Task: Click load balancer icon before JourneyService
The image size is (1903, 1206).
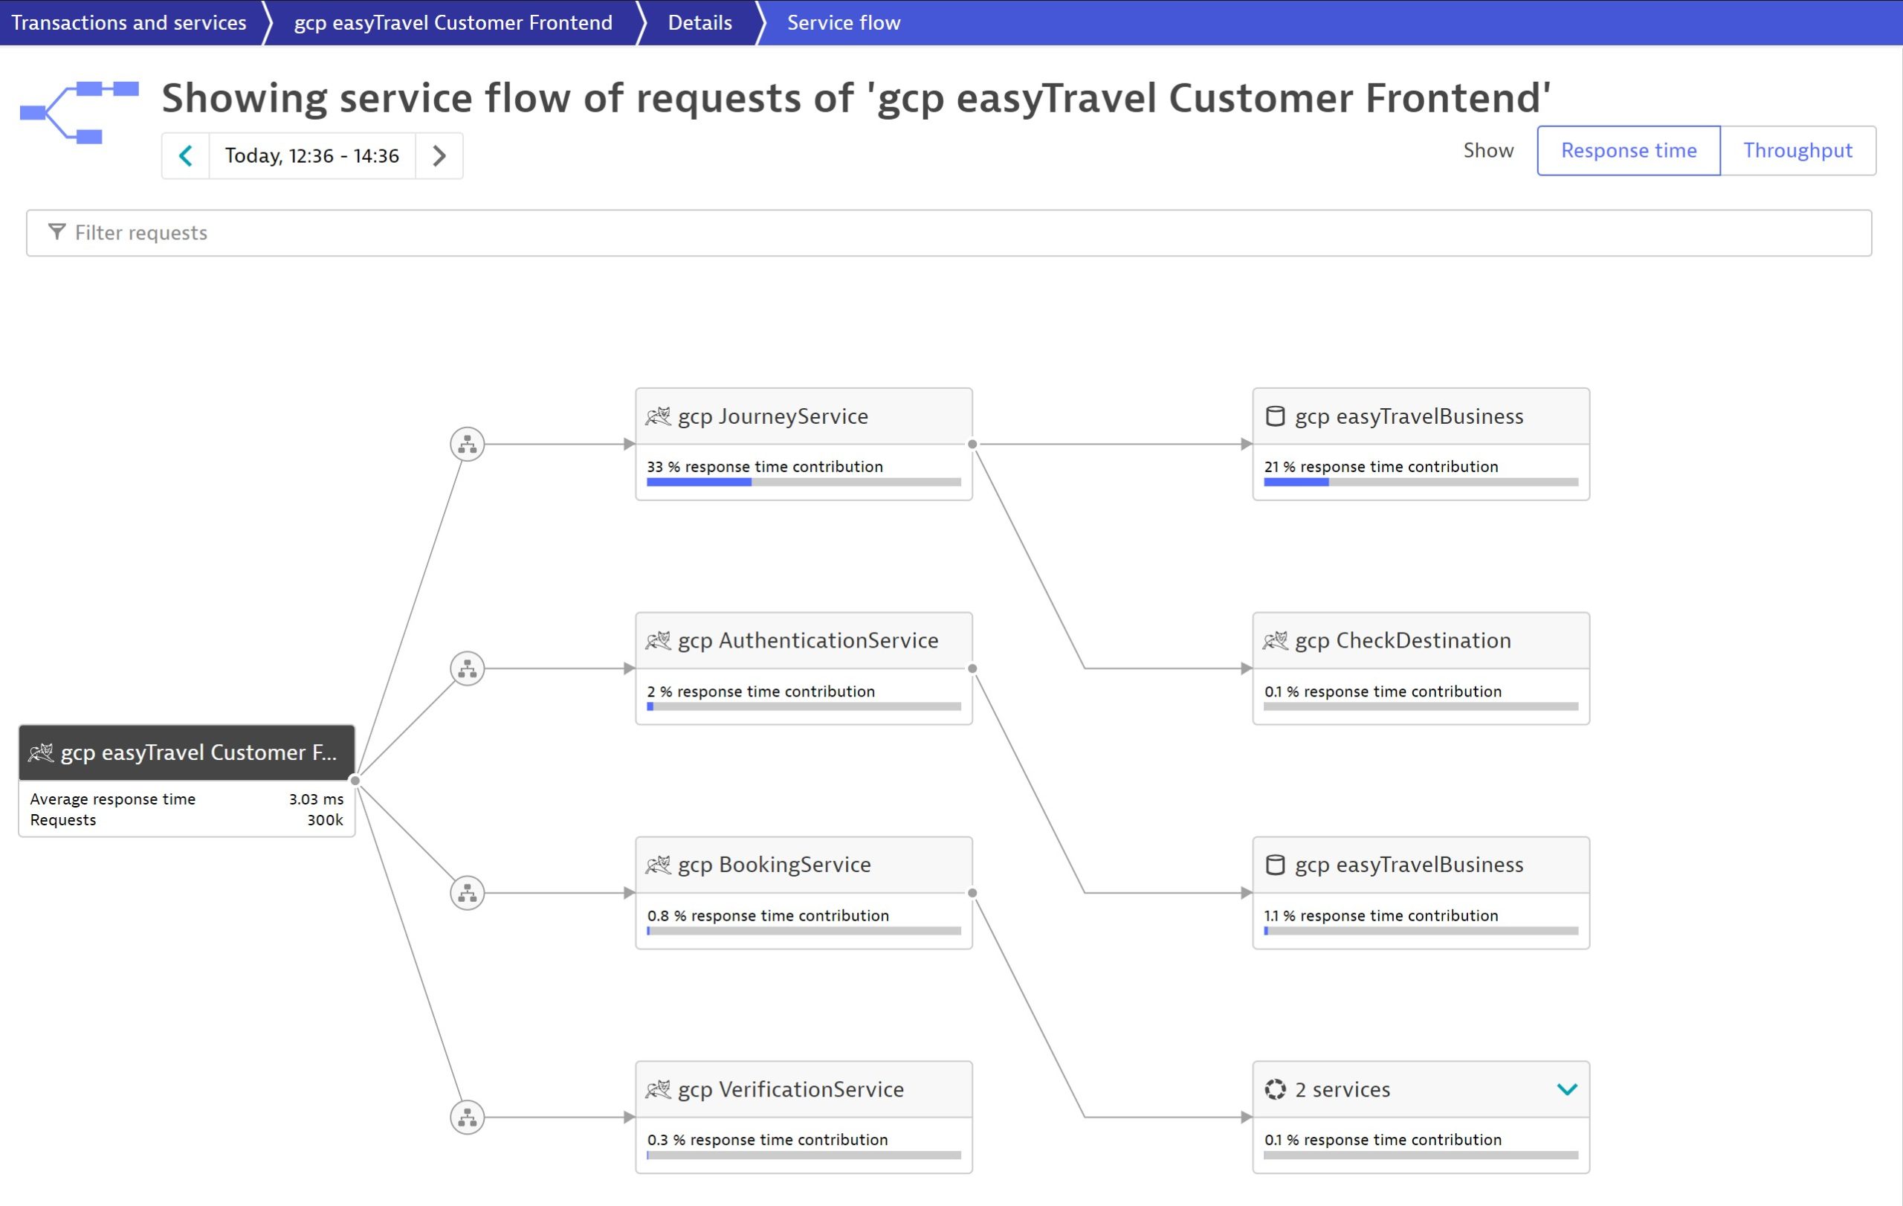Action: (467, 444)
